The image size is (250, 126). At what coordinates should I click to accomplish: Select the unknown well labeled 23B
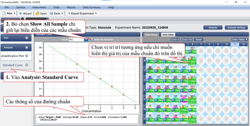tap(167, 109)
